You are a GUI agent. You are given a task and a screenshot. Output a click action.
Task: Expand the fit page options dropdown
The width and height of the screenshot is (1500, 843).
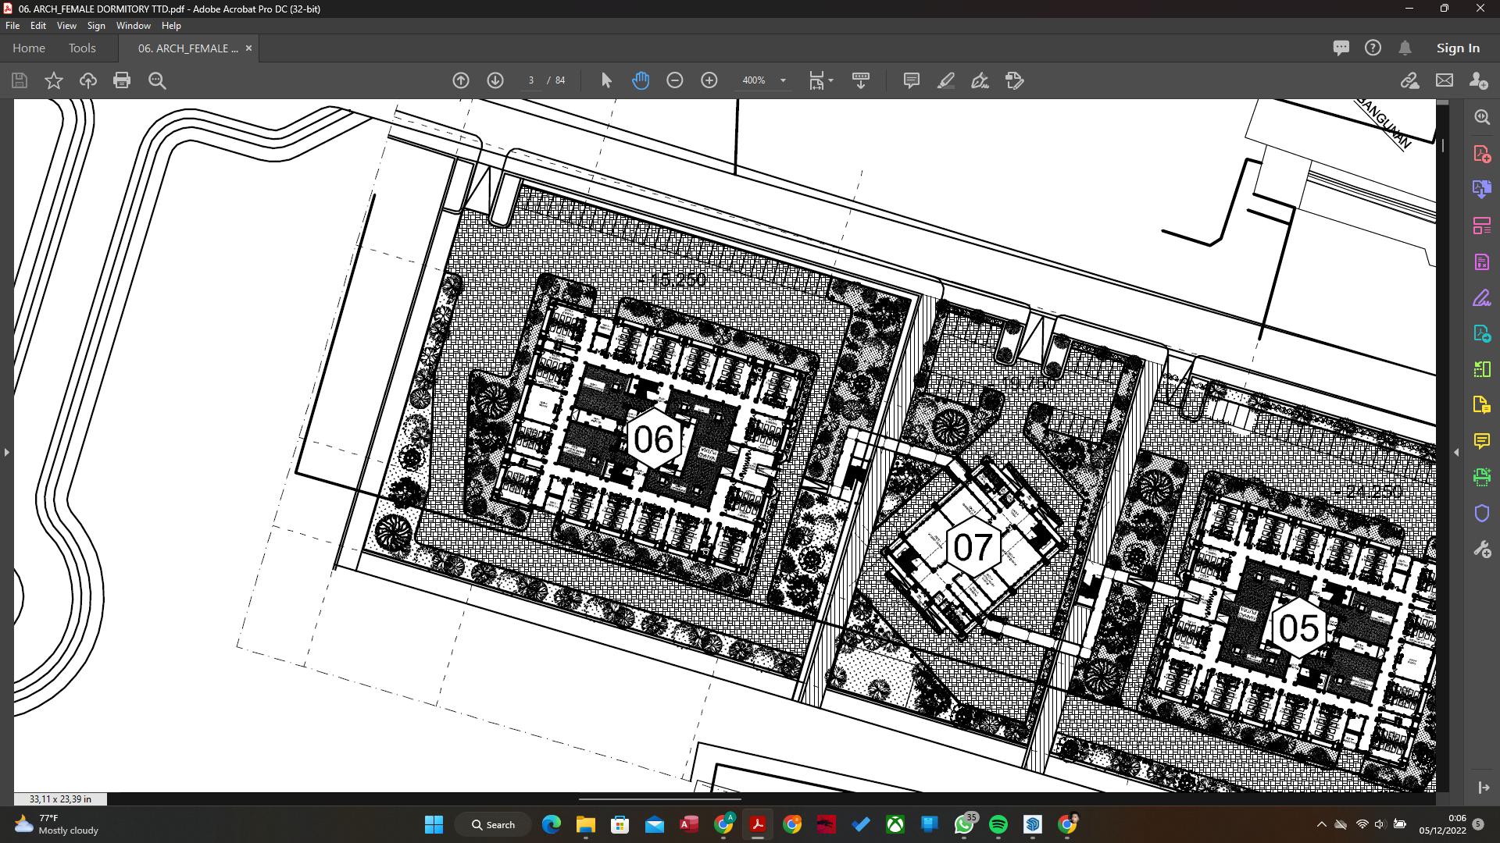click(830, 80)
